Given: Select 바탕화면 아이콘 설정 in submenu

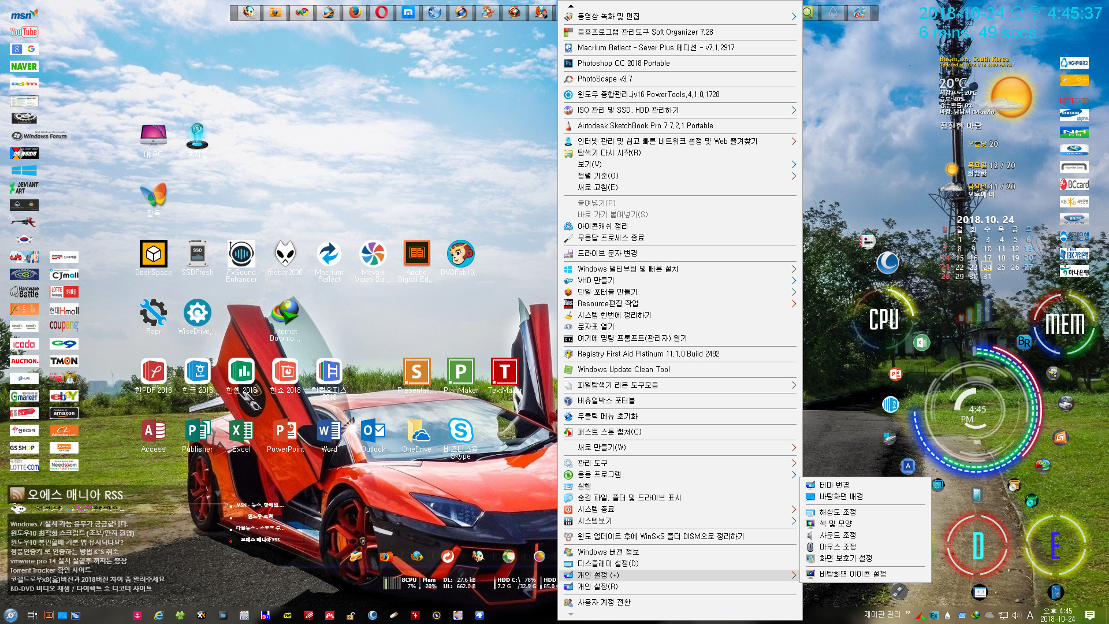Looking at the screenshot, I should (x=865, y=574).
